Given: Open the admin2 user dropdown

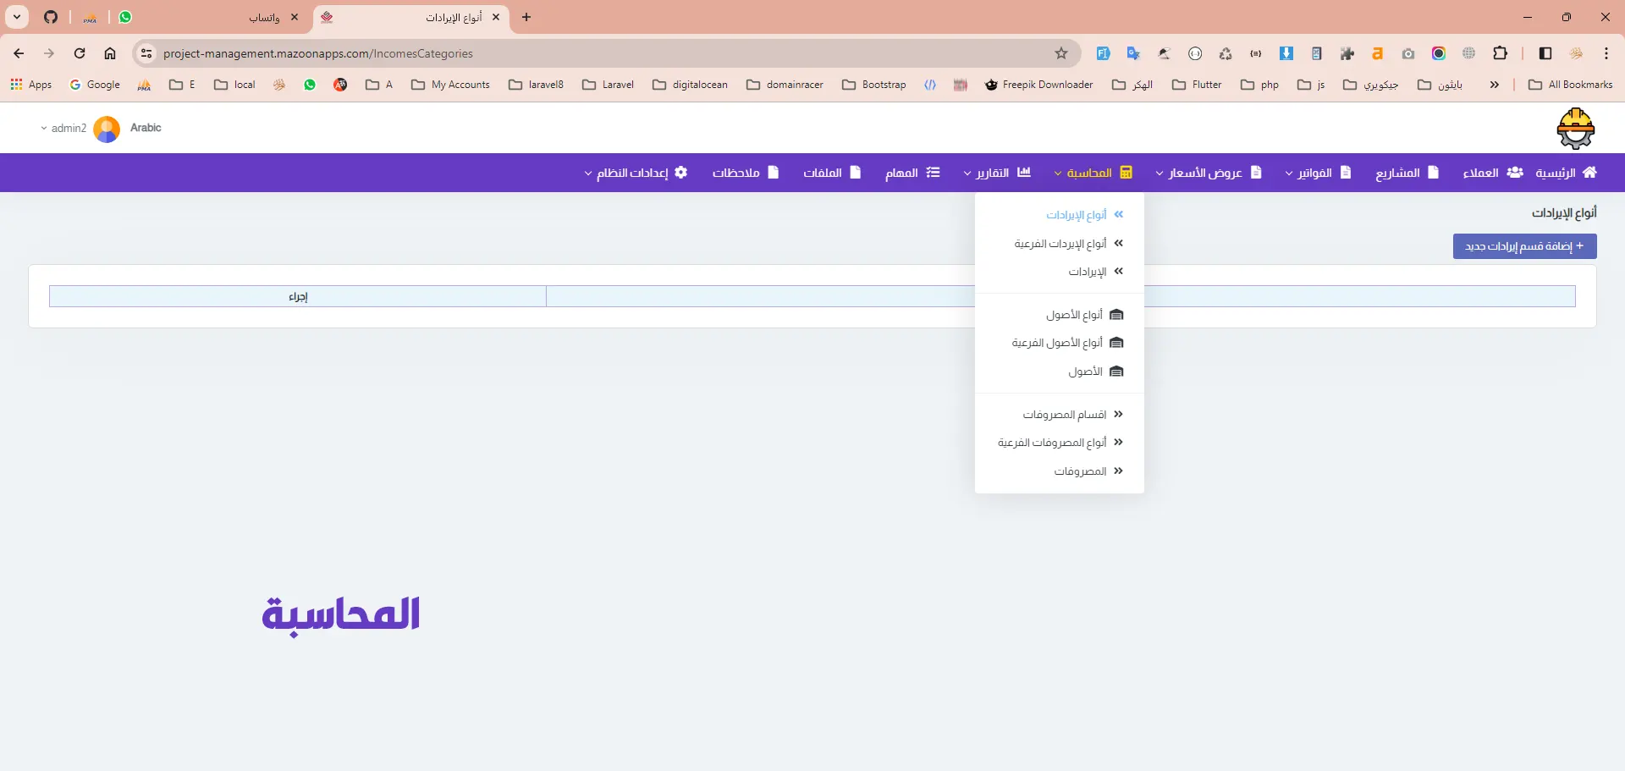Looking at the screenshot, I should 63,129.
